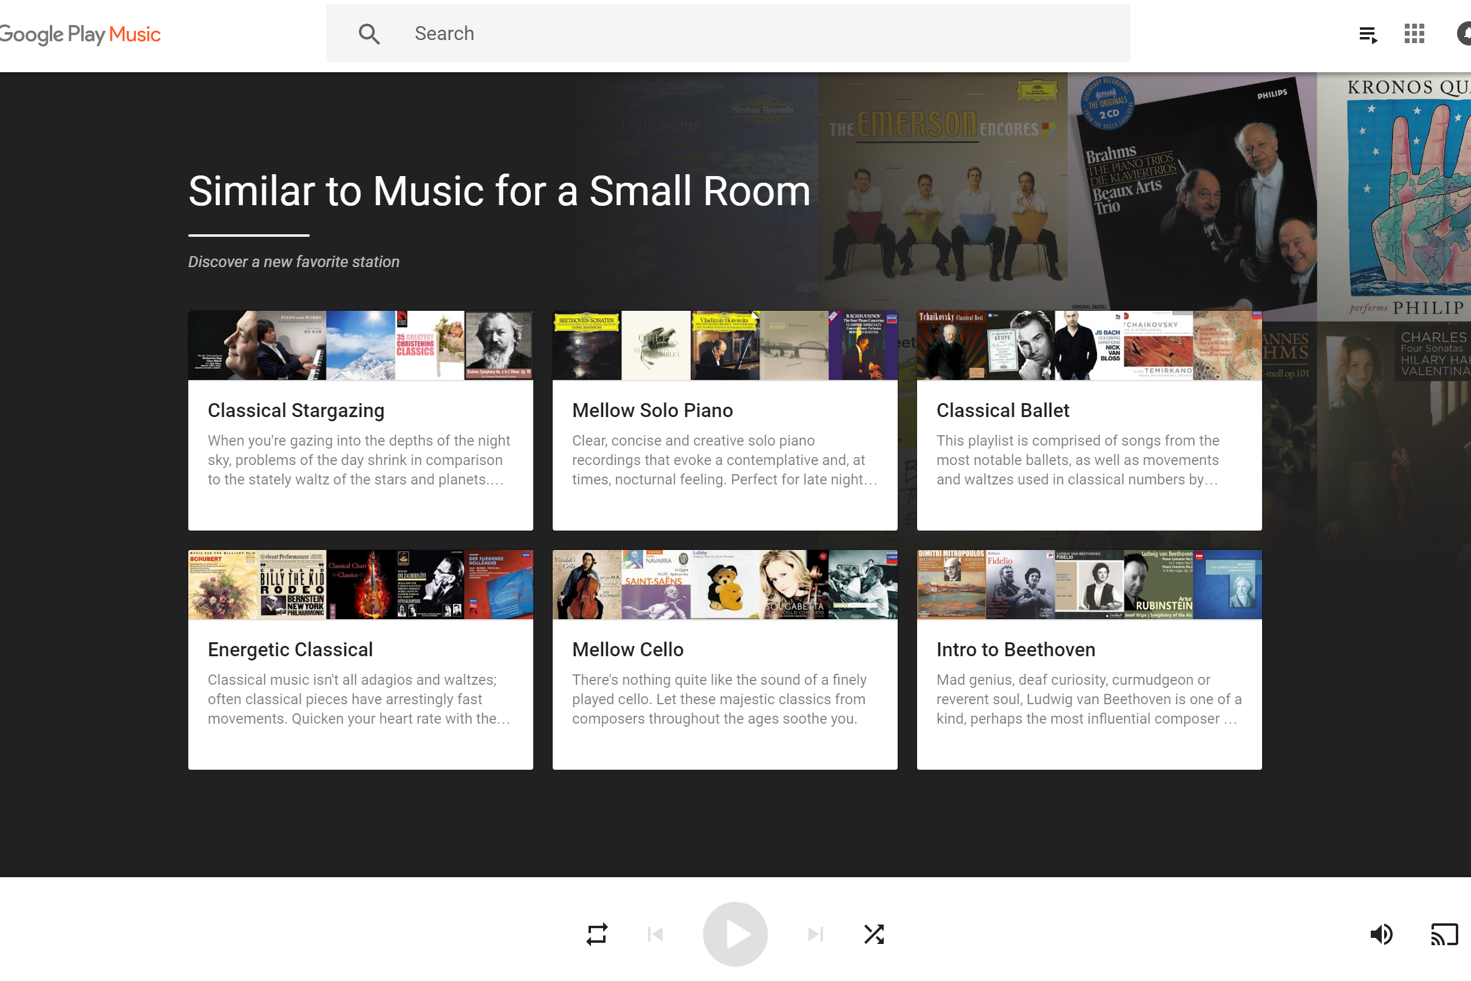Image resolution: width=1471 pixels, height=981 pixels.
Task: Open the Google apps grid
Action: [x=1414, y=34]
